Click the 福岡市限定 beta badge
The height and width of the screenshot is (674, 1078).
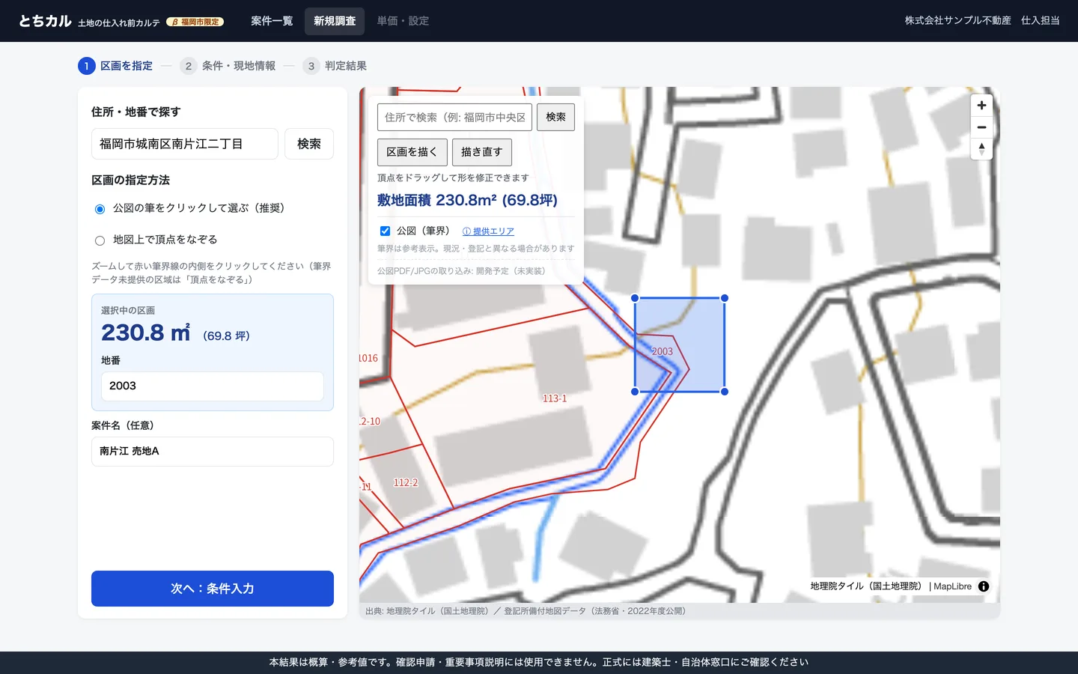[x=195, y=22]
